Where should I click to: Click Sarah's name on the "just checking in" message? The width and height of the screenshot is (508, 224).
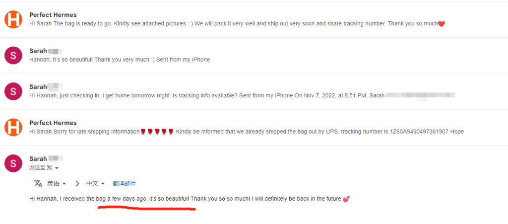38,87
